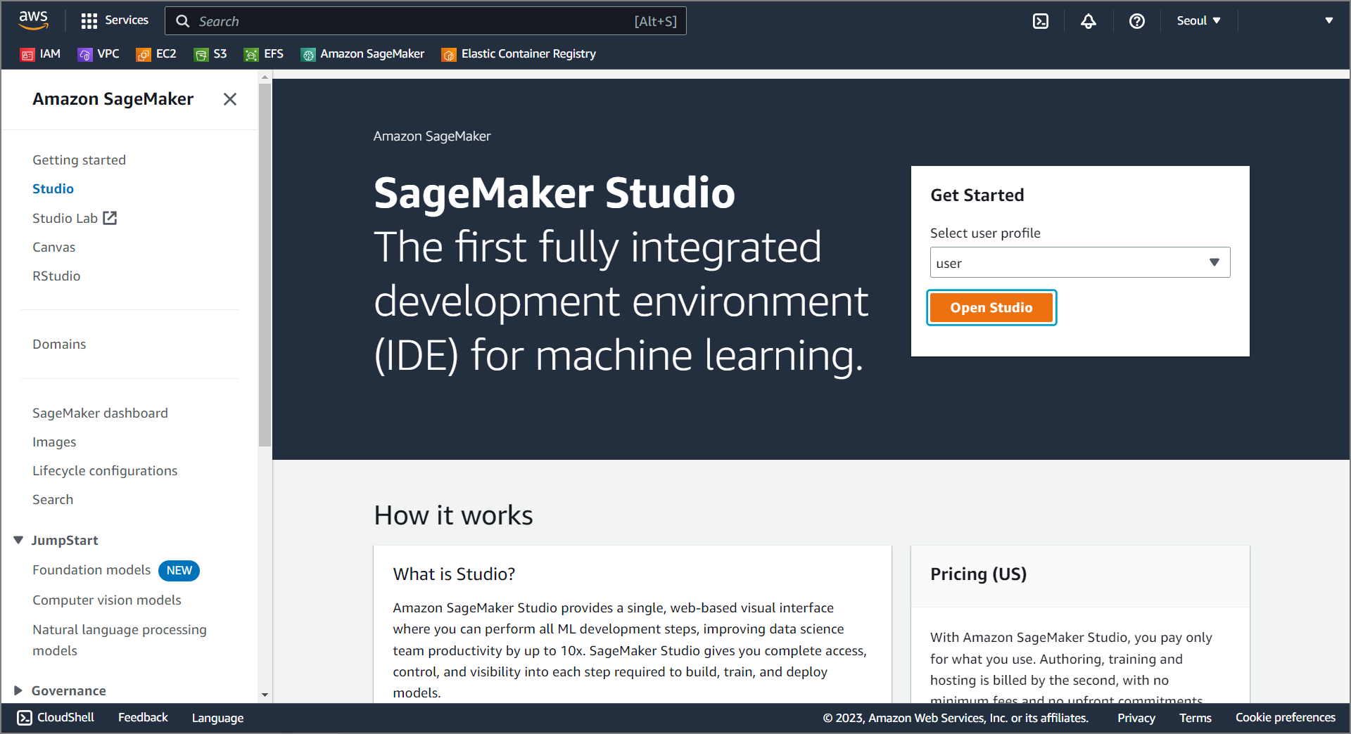Open the Terms footer link
Viewport: 1351px width, 734px height.
click(1195, 718)
